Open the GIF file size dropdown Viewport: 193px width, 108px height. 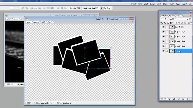[x=74, y=103]
